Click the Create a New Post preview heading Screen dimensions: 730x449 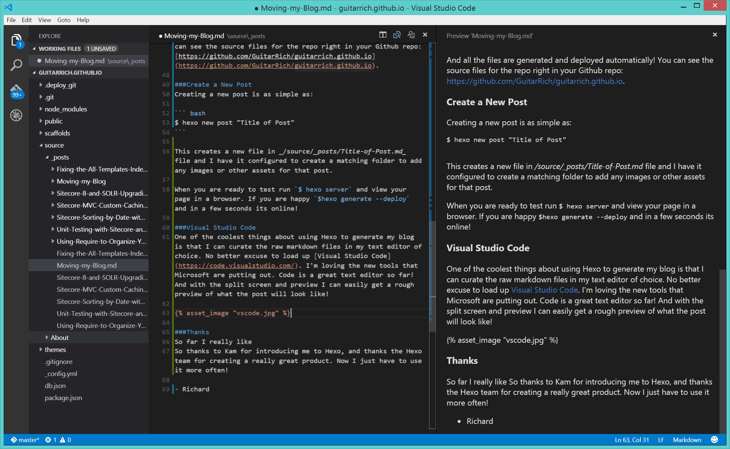click(x=487, y=102)
